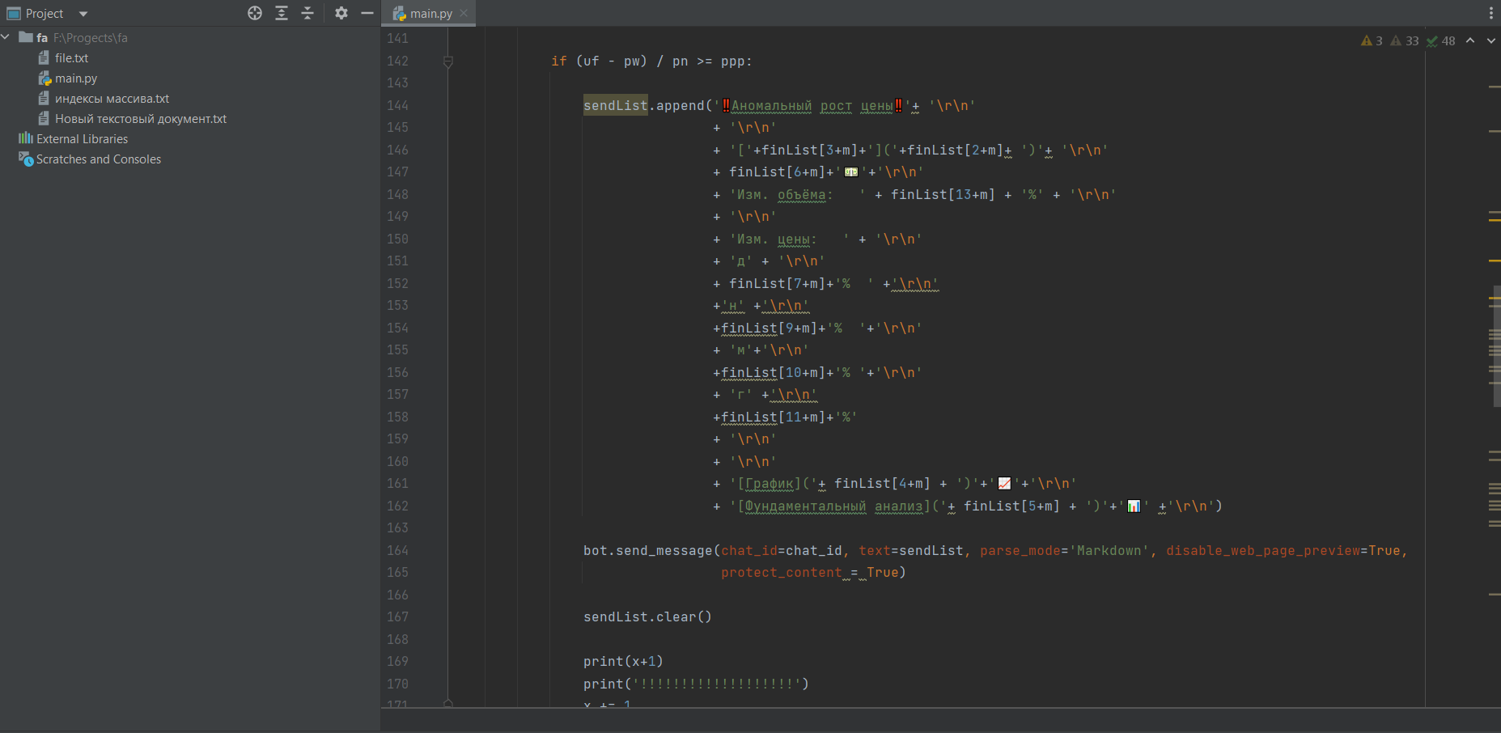Click protect_content parameter on line 165
Image resolution: width=1501 pixels, height=733 pixels.
pyautogui.click(x=782, y=573)
